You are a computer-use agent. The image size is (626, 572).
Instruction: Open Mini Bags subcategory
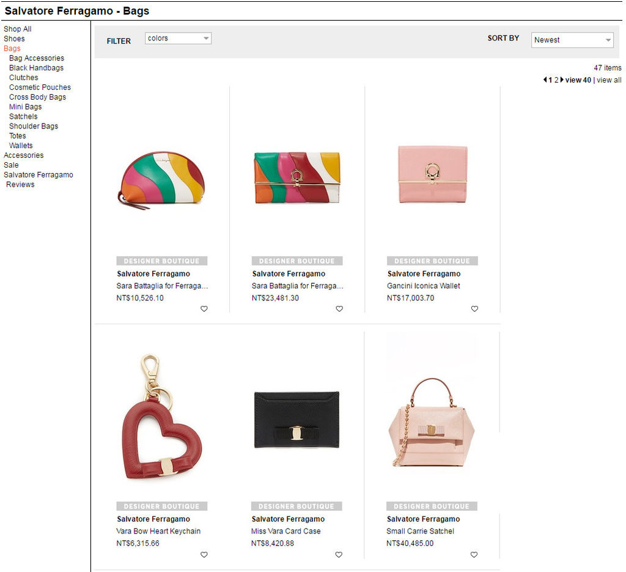tap(26, 106)
